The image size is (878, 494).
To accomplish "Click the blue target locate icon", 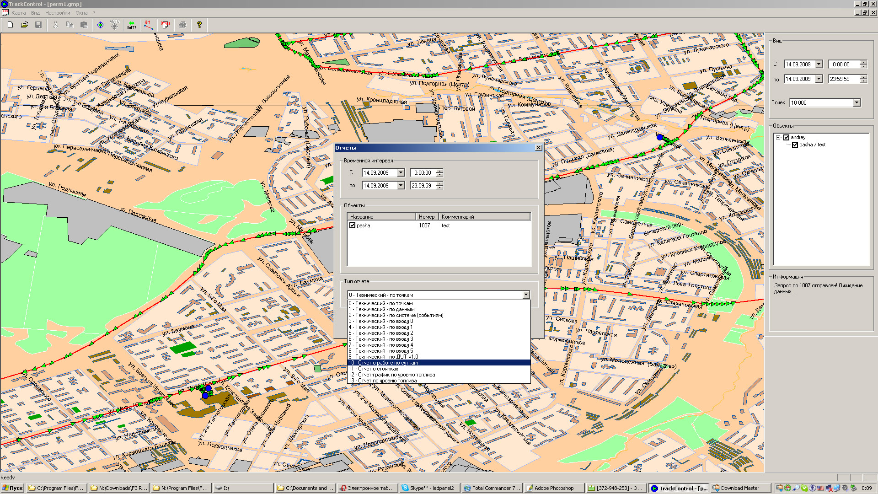I will click(100, 25).
